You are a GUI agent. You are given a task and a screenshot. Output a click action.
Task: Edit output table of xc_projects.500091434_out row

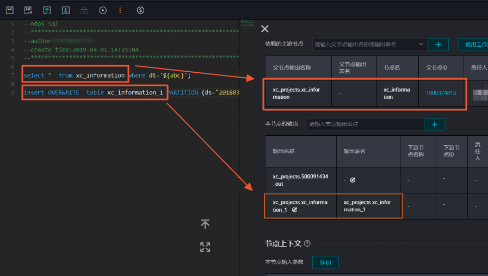coord(353,180)
